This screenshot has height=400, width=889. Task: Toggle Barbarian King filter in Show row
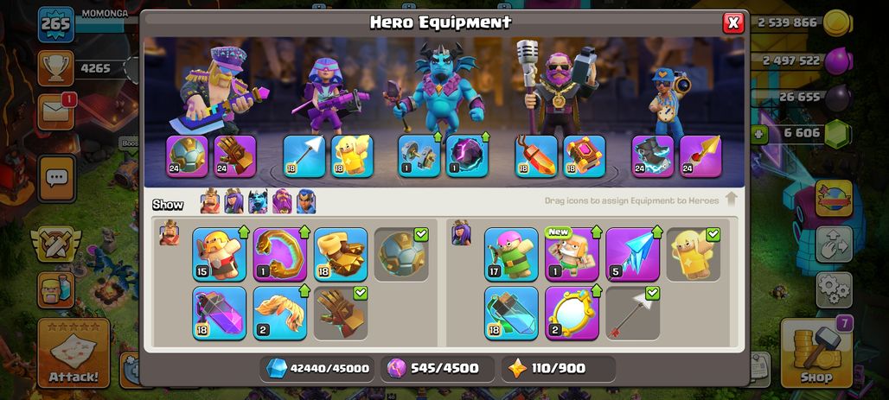click(x=210, y=201)
